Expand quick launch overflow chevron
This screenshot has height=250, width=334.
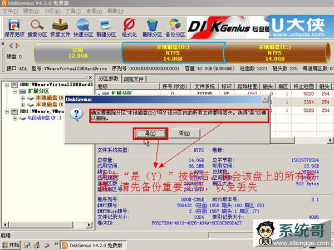(56, 244)
